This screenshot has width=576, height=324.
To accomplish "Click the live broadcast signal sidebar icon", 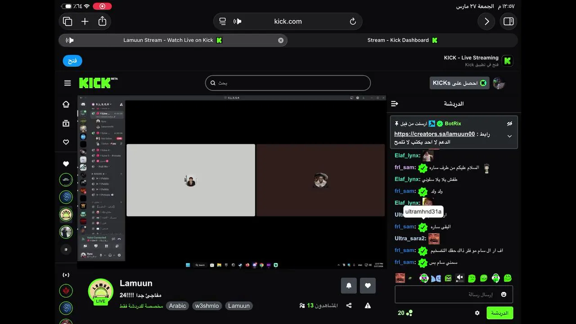I will 66,275.
